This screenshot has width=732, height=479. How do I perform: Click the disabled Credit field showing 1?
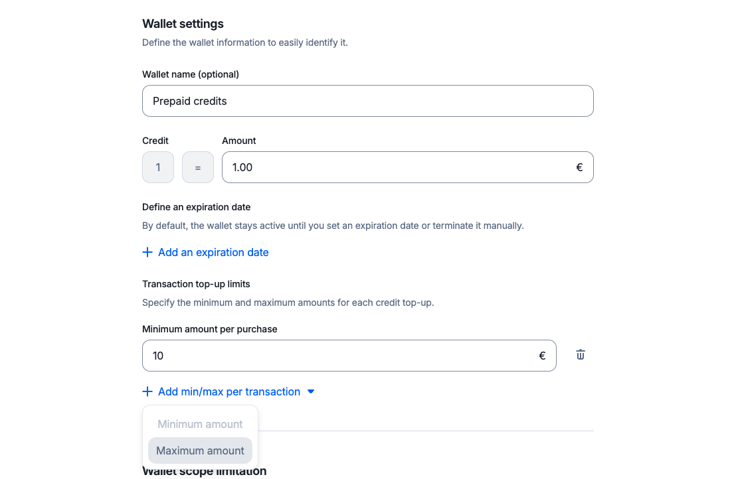[158, 167]
